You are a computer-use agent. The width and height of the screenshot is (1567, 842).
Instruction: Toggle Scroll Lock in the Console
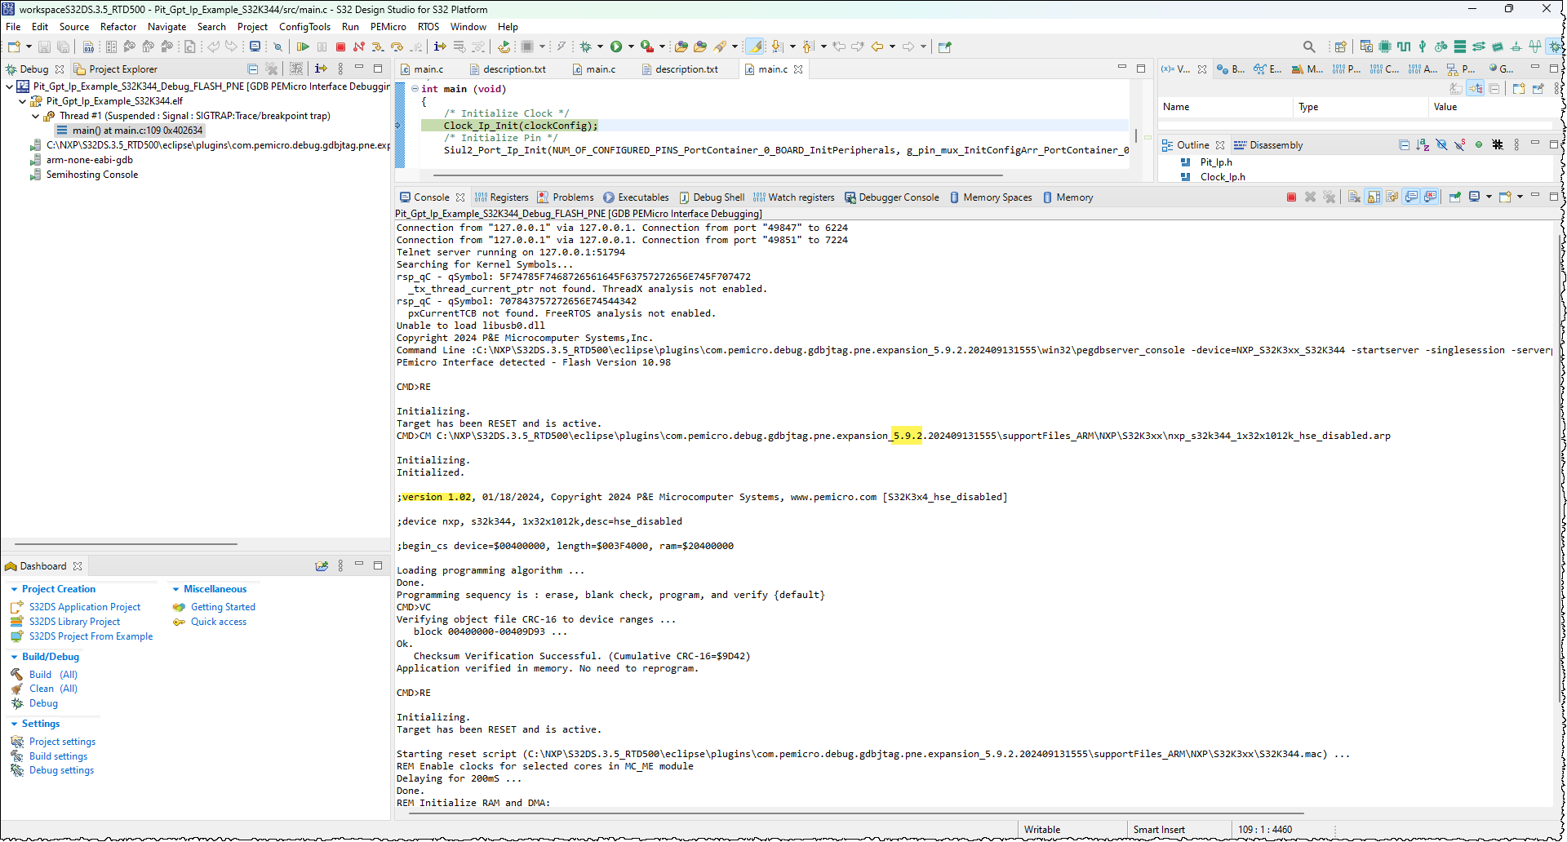click(1373, 197)
